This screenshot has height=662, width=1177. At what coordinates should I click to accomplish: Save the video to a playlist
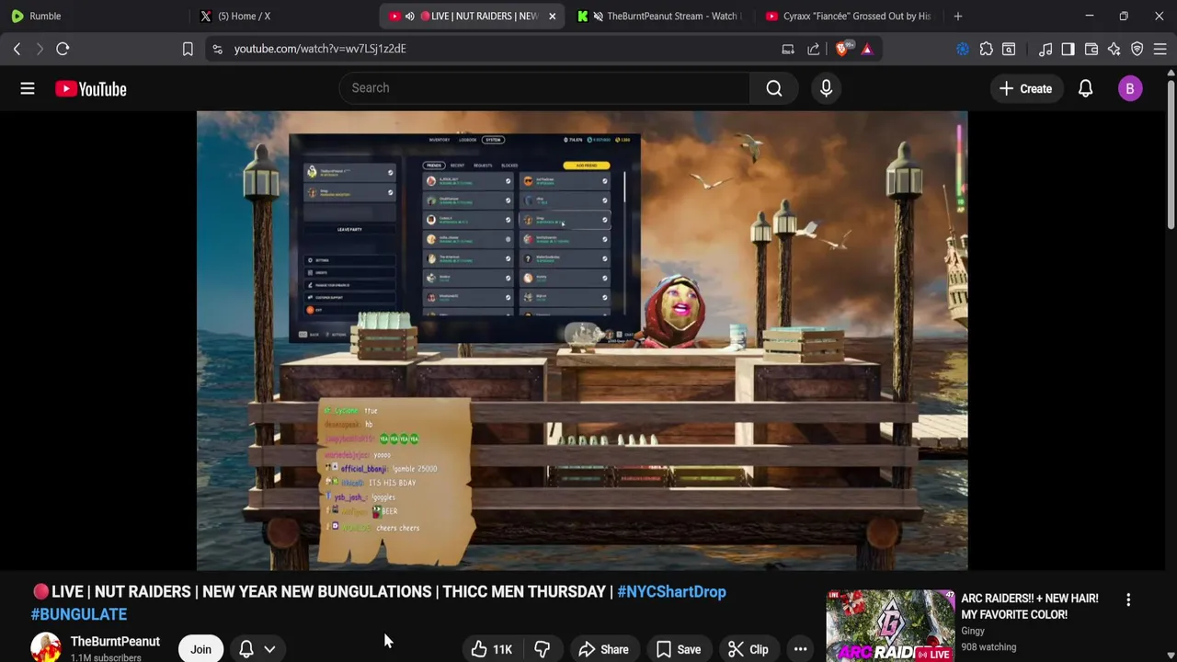[x=679, y=649]
